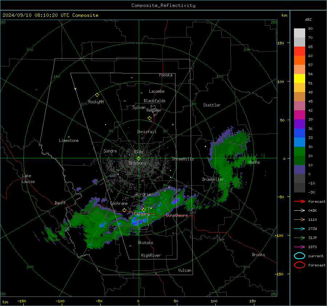Click the Vulcan city label

click(185, 270)
